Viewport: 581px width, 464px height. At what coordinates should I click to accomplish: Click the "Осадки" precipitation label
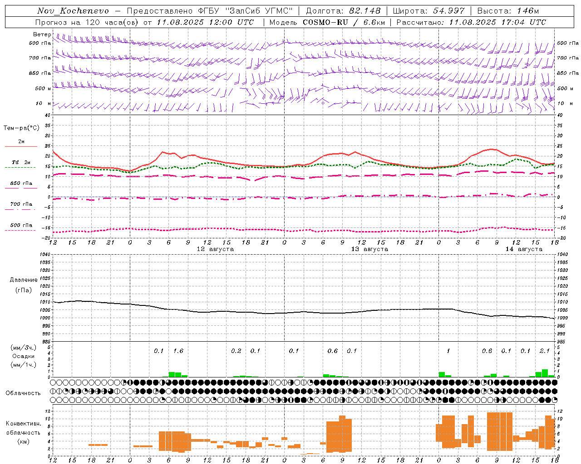point(24,356)
